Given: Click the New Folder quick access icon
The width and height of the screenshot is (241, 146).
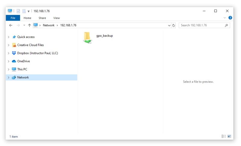Looking at the screenshot, I should (24, 11).
